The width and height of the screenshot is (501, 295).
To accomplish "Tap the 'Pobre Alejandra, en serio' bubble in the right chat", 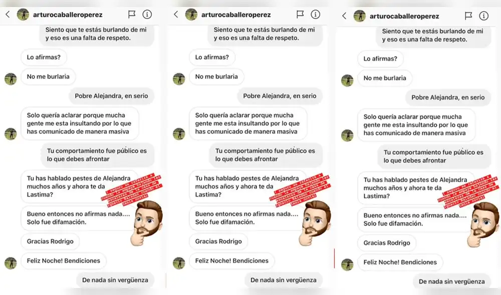I will [448, 97].
